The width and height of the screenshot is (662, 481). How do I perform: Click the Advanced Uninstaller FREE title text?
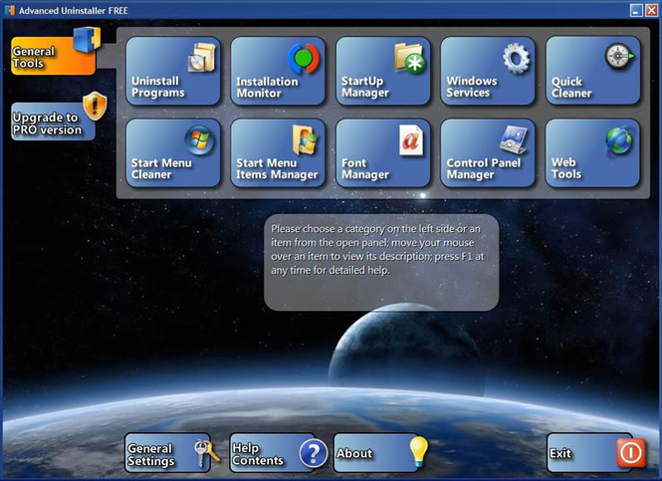74,11
